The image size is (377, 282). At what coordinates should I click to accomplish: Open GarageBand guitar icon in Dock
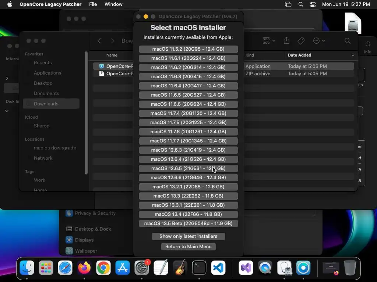180,268
